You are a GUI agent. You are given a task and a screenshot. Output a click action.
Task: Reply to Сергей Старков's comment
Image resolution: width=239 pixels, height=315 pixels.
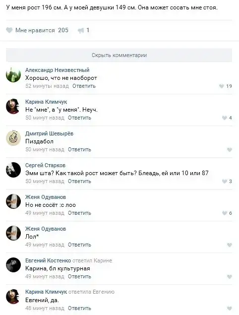click(79, 181)
